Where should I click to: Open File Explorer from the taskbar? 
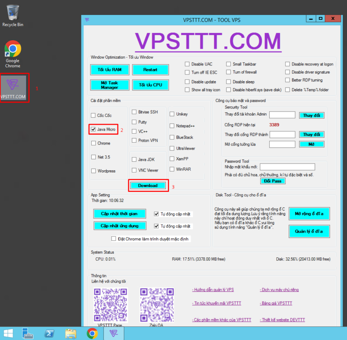pos(70,334)
